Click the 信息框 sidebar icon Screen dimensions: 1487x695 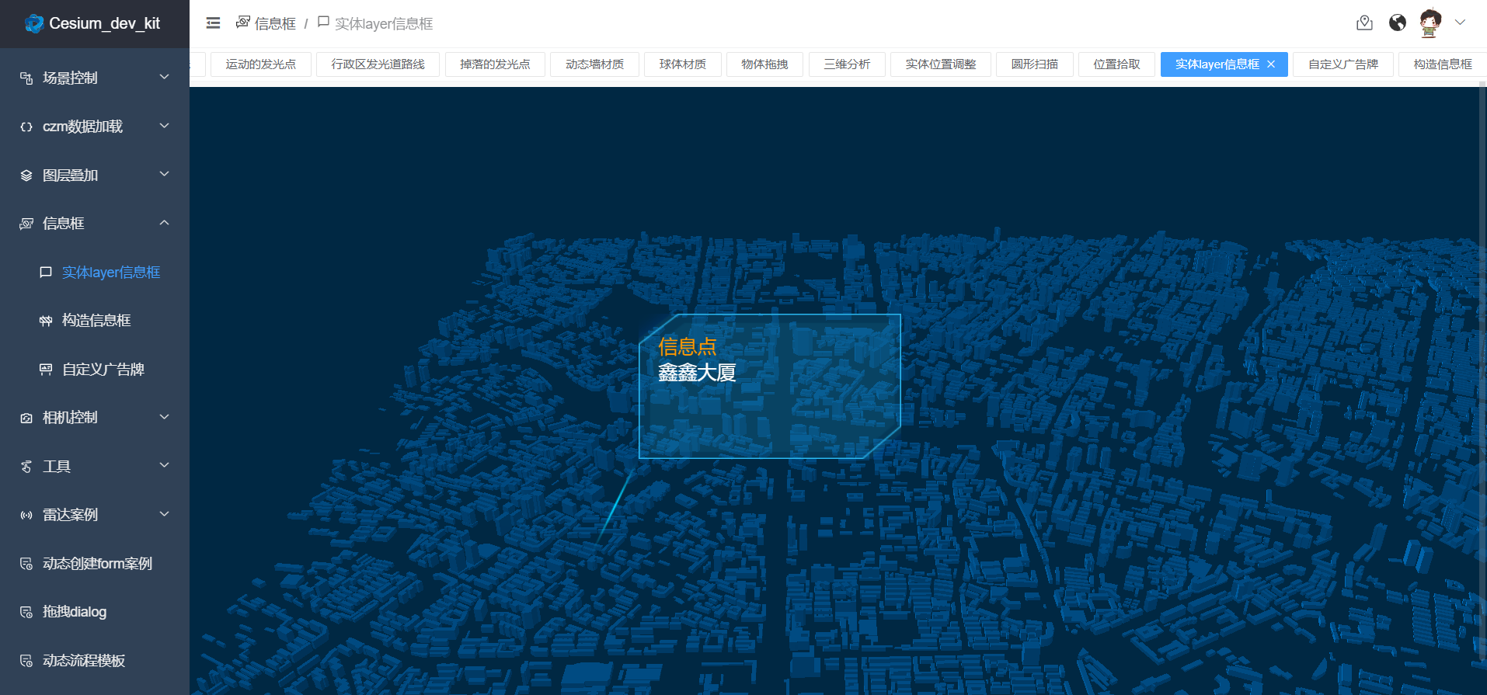point(26,224)
